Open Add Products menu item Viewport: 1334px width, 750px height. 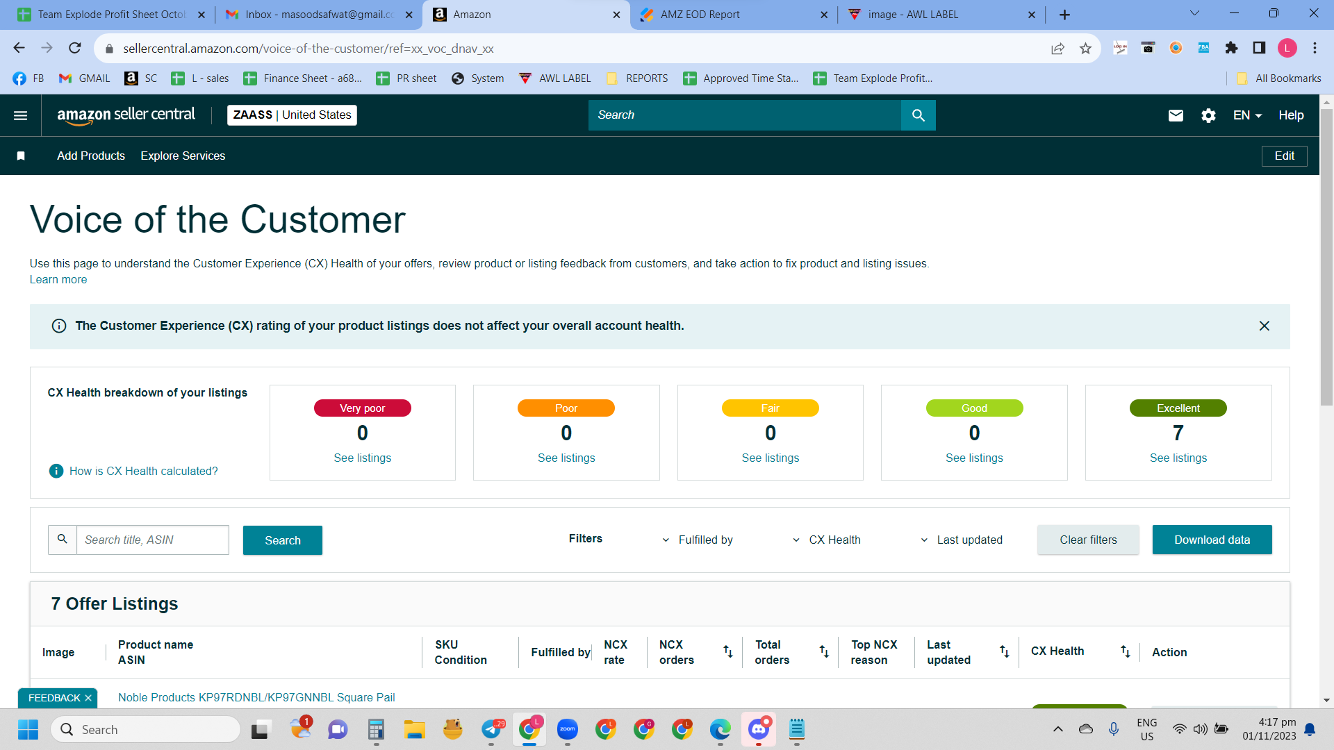[91, 156]
